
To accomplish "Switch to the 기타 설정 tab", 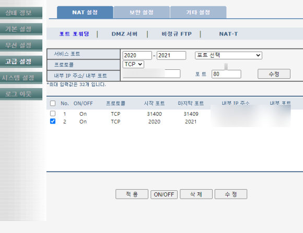I will [x=199, y=13].
